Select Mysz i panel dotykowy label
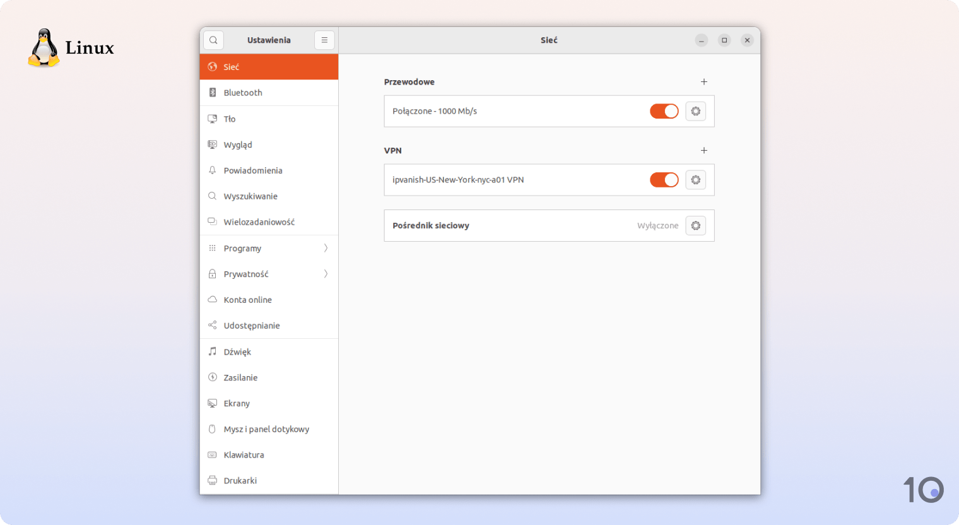 point(266,429)
